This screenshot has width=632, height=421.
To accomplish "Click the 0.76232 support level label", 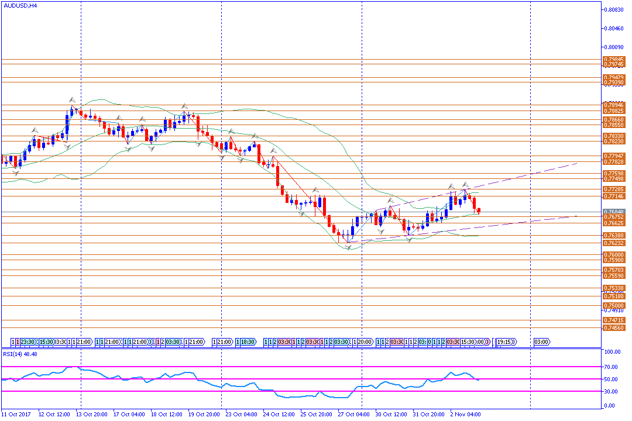I will point(614,243).
